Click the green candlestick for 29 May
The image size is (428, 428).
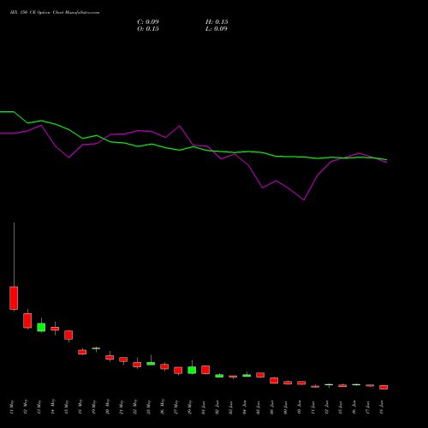tap(192, 371)
